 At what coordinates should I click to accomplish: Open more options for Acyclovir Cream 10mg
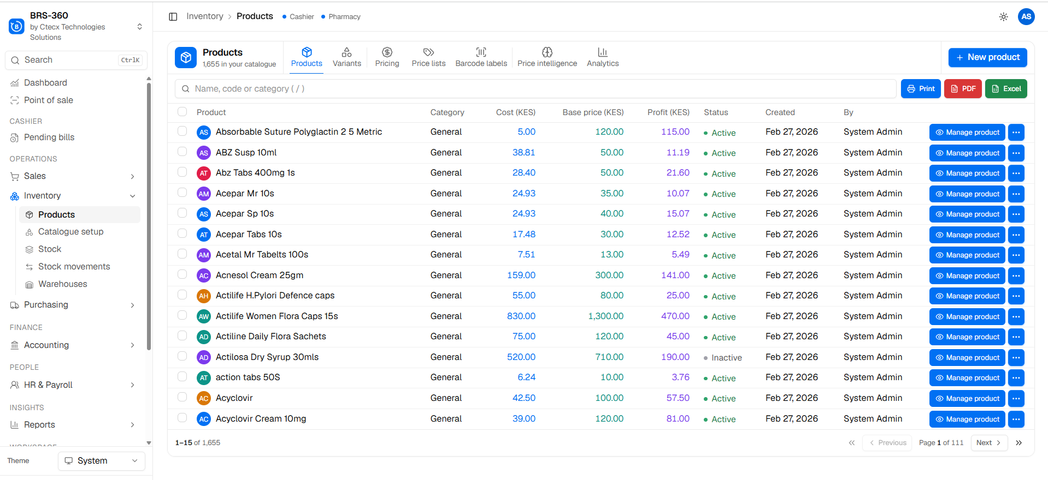click(1016, 419)
